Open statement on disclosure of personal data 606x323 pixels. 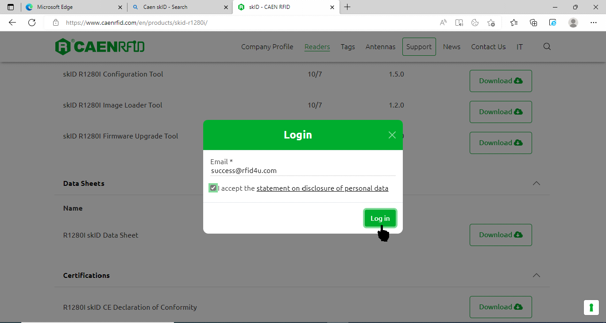[x=322, y=188]
